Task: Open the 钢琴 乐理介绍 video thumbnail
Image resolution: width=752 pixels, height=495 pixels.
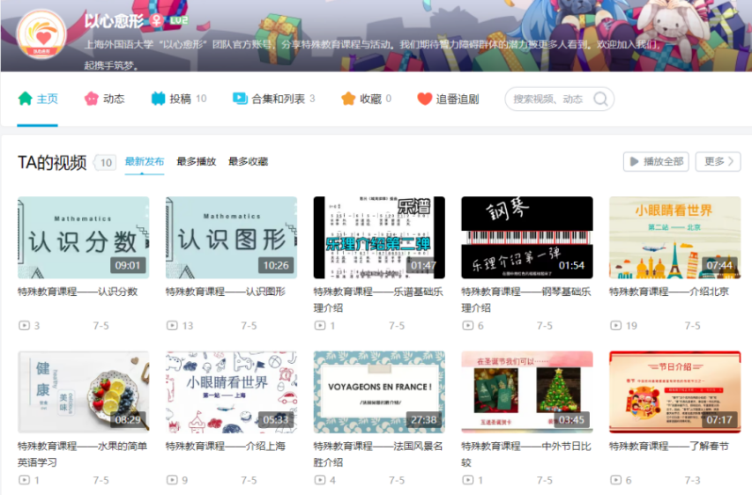Action: pyautogui.click(x=526, y=237)
